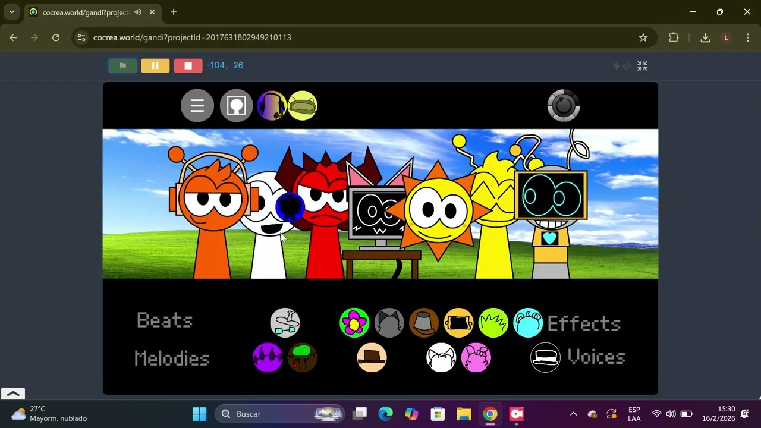This screenshot has height=428, width=761.
Task: Open File Explorer from the taskbar
Action: pyautogui.click(x=464, y=414)
